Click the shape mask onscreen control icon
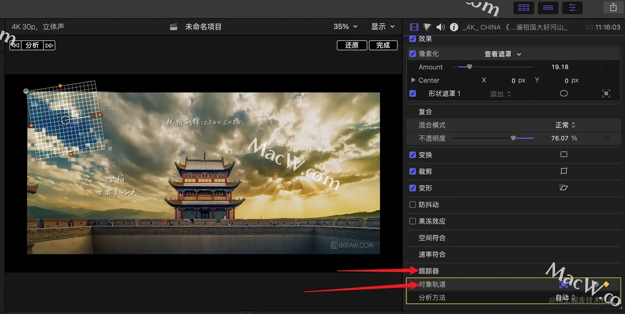625x314 pixels. tap(606, 94)
